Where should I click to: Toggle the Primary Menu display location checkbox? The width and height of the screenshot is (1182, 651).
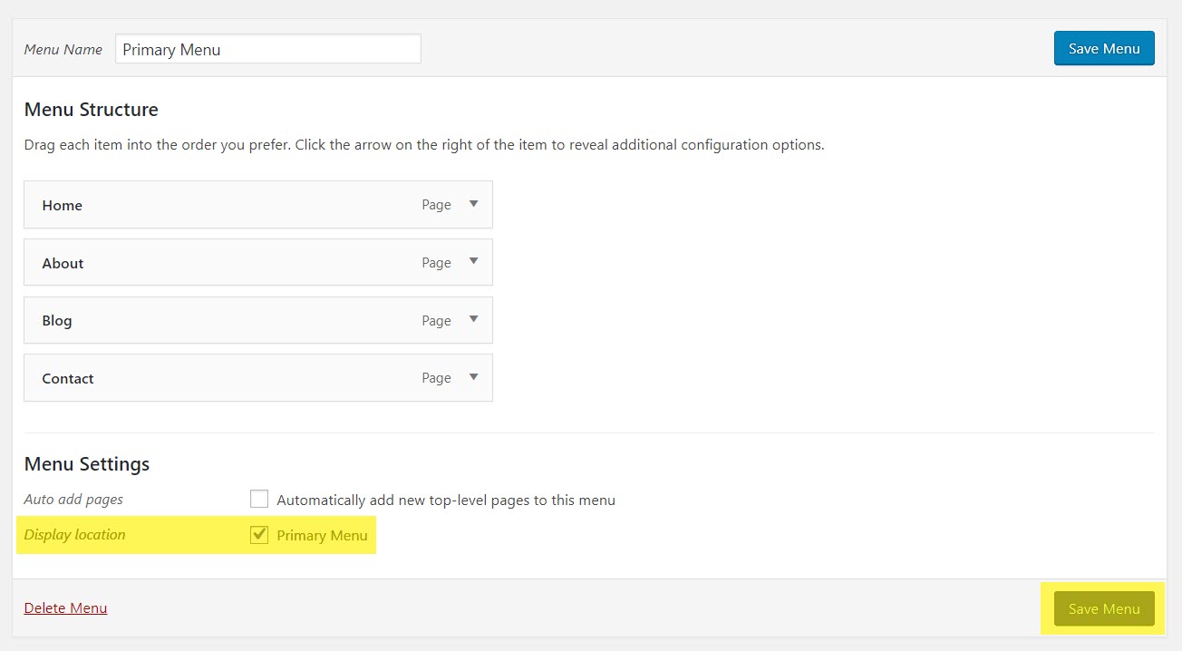tap(259, 535)
